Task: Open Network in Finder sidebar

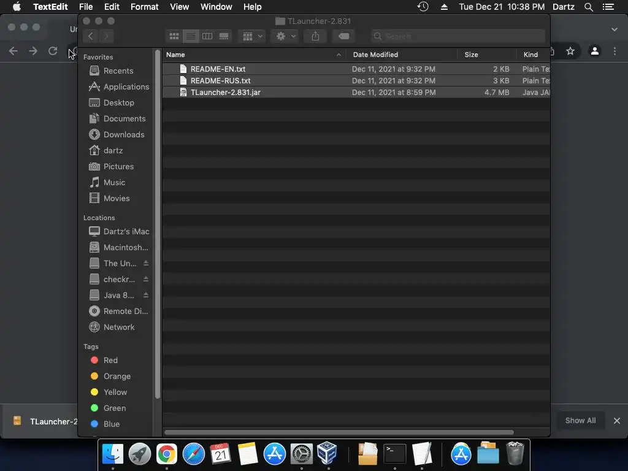Action: pos(112,327)
